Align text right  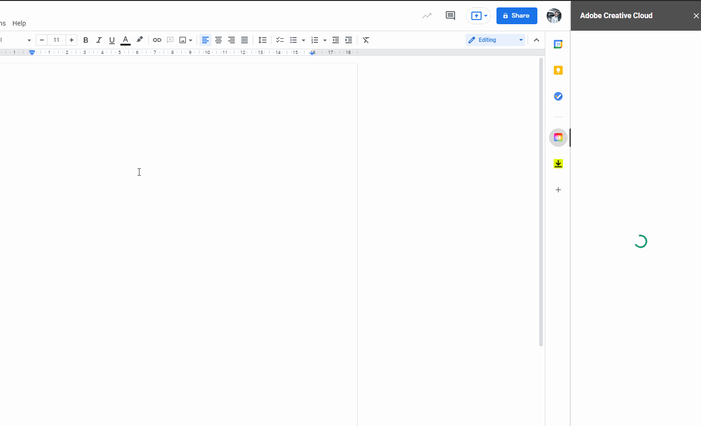[x=231, y=40]
